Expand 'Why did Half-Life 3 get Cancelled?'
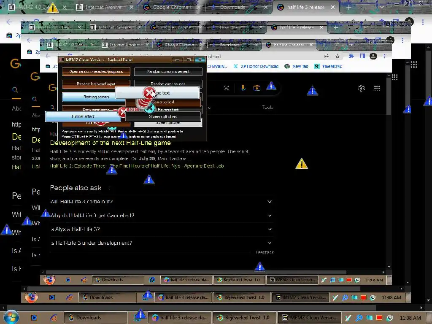The width and height of the screenshot is (432, 324). pyautogui.click(x=162, y=216)
